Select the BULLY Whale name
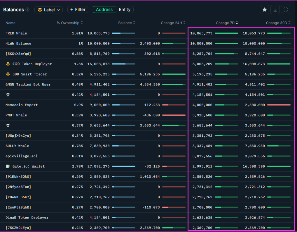Image resolution: width=297 pixels, height=232 pixels. pos(17,146)
